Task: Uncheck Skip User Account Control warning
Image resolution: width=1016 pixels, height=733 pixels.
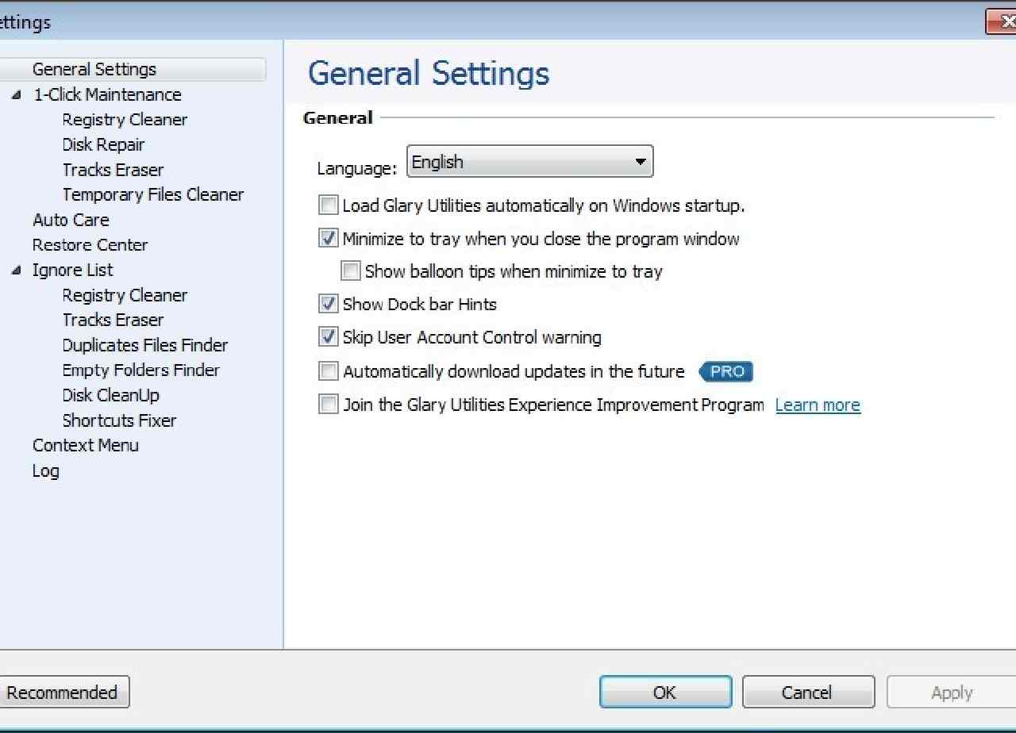Action: [x=328, y=337]
